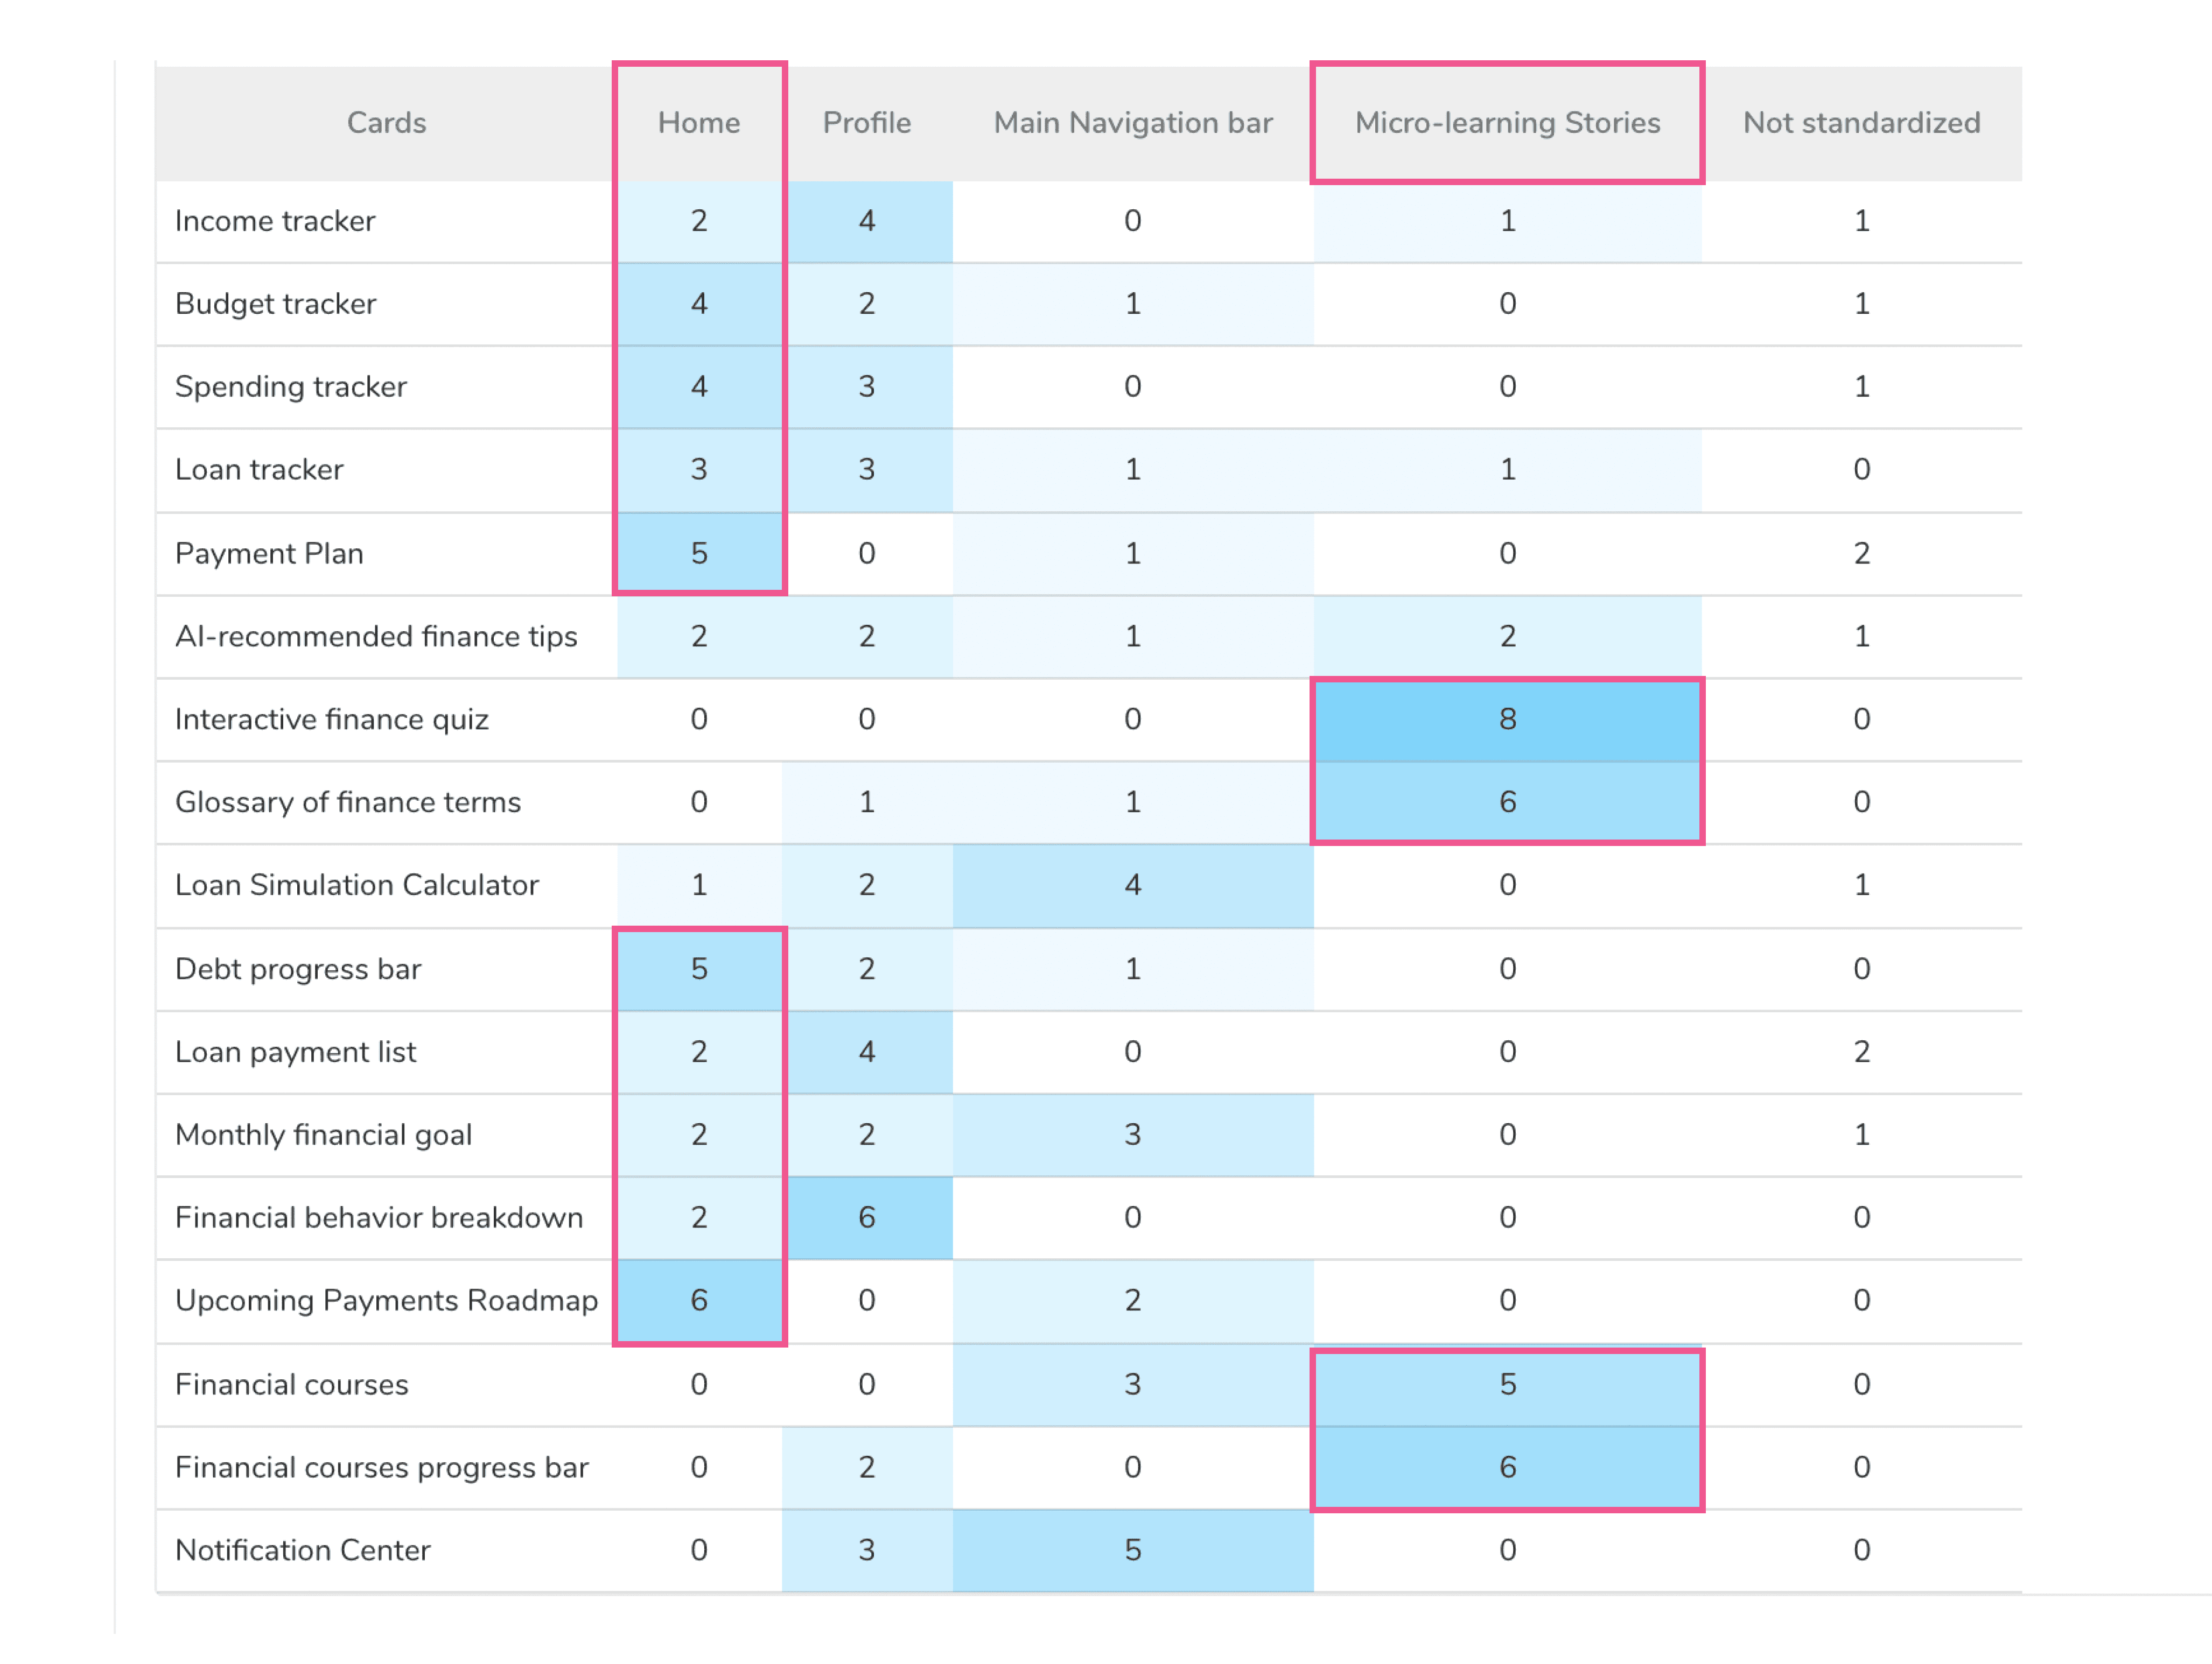Select Financial courses progress bar row label
This screenshot has height=1664, width=2212.
(381, 1466)
